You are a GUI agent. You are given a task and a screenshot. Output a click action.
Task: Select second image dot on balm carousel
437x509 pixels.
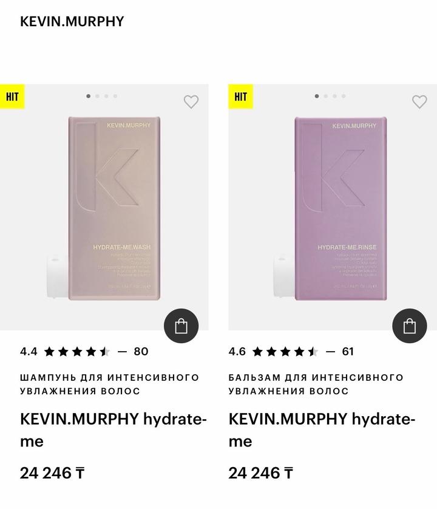tap(326, 96)
